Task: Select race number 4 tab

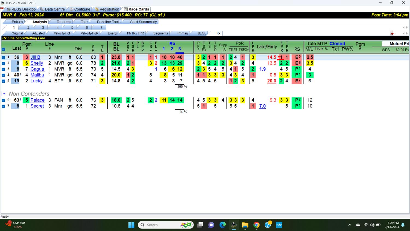Action: 57,27
